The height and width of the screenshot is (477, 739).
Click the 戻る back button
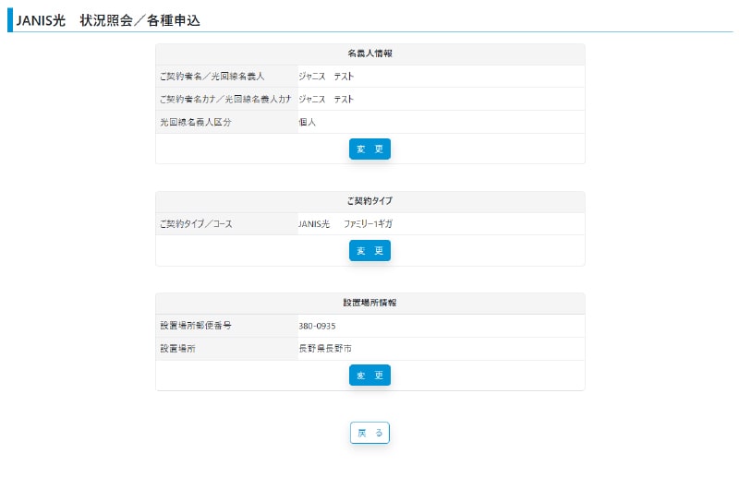[369, 433]
